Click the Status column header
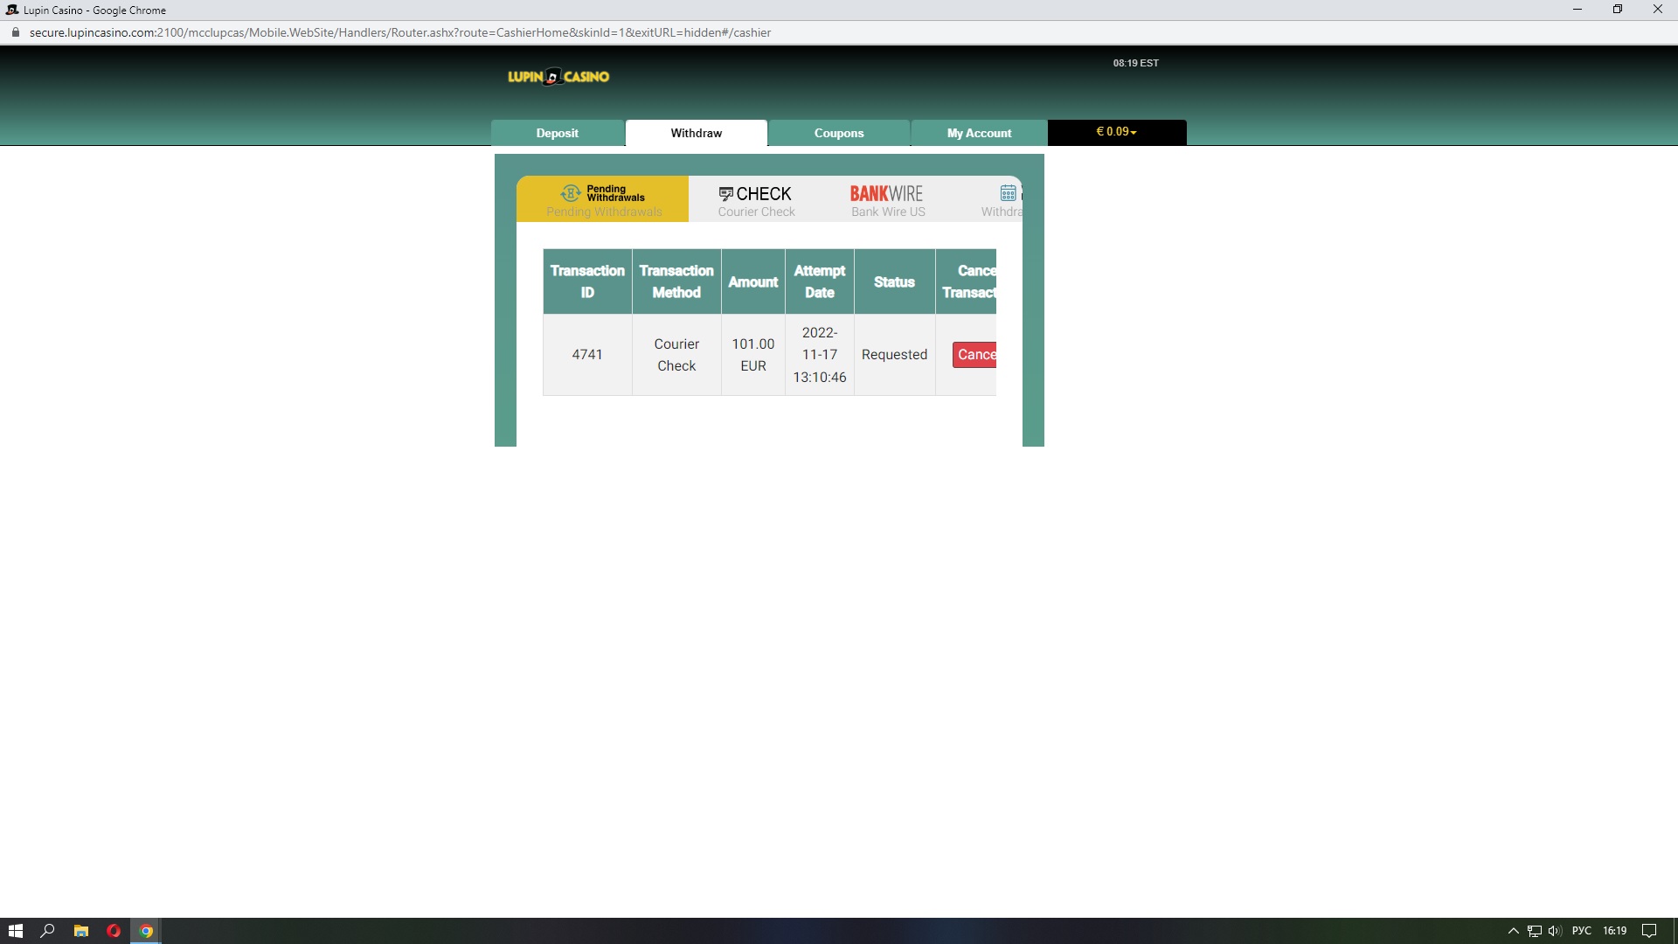1678x944 pixels. 894,281
